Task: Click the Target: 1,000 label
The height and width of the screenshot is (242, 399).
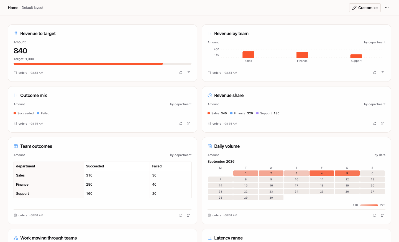Action: pyautogui.click(x=24, y=59)
